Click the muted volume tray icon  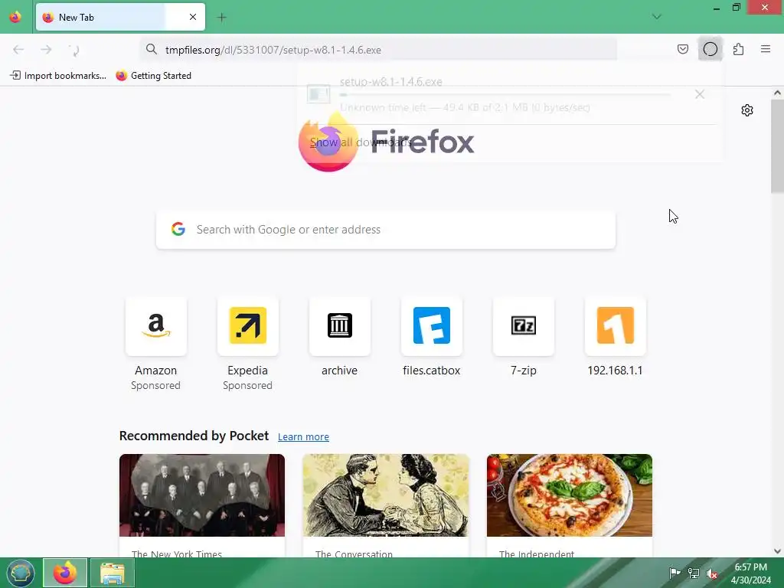click(x=711, y=573)
